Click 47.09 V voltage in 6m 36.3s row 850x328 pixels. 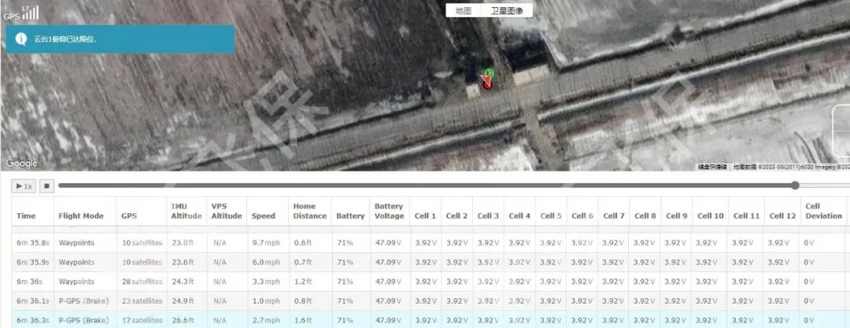point(387,320)
